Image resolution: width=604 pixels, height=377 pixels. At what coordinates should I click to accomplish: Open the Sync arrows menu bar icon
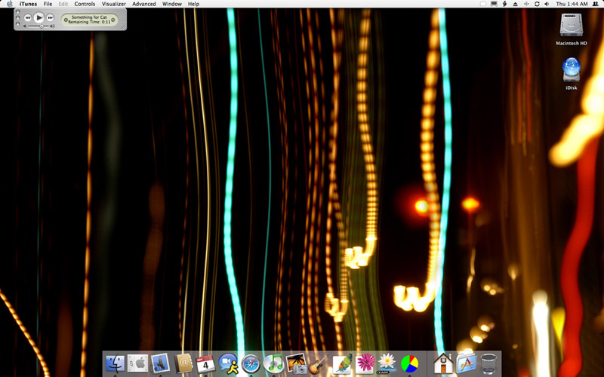537,4
